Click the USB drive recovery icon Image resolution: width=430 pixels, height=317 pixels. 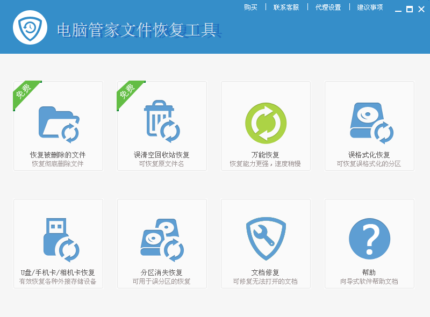tap(61, 240)
